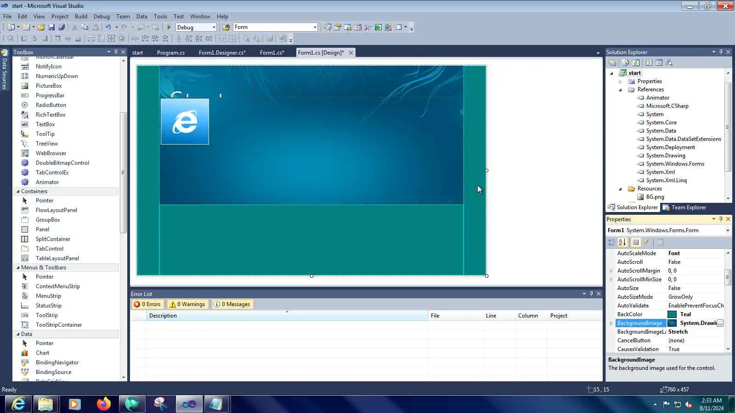Open Internet Explorer from taskbar
Screen dimensions: 735x413
tap(18, 404)
